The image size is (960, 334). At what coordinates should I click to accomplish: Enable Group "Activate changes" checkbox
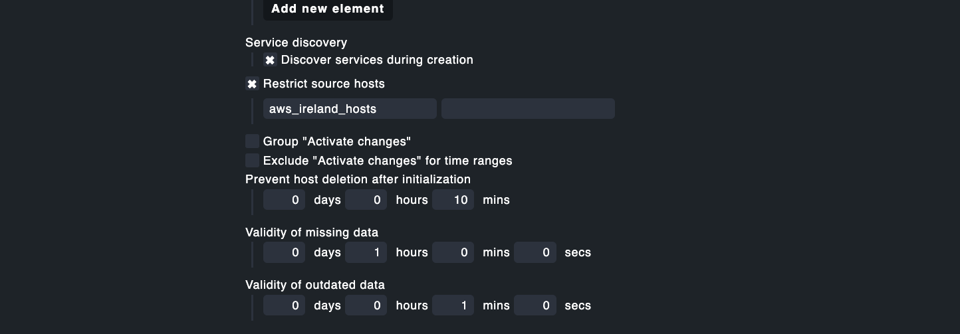coord(252,141)
